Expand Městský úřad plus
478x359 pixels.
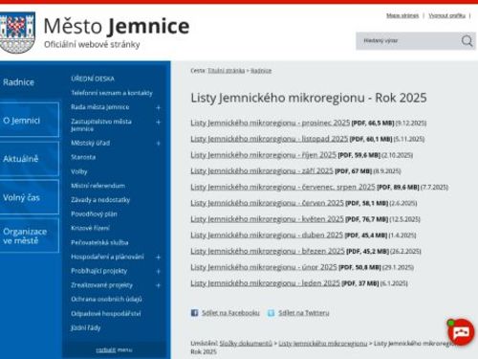pos(158,144)
